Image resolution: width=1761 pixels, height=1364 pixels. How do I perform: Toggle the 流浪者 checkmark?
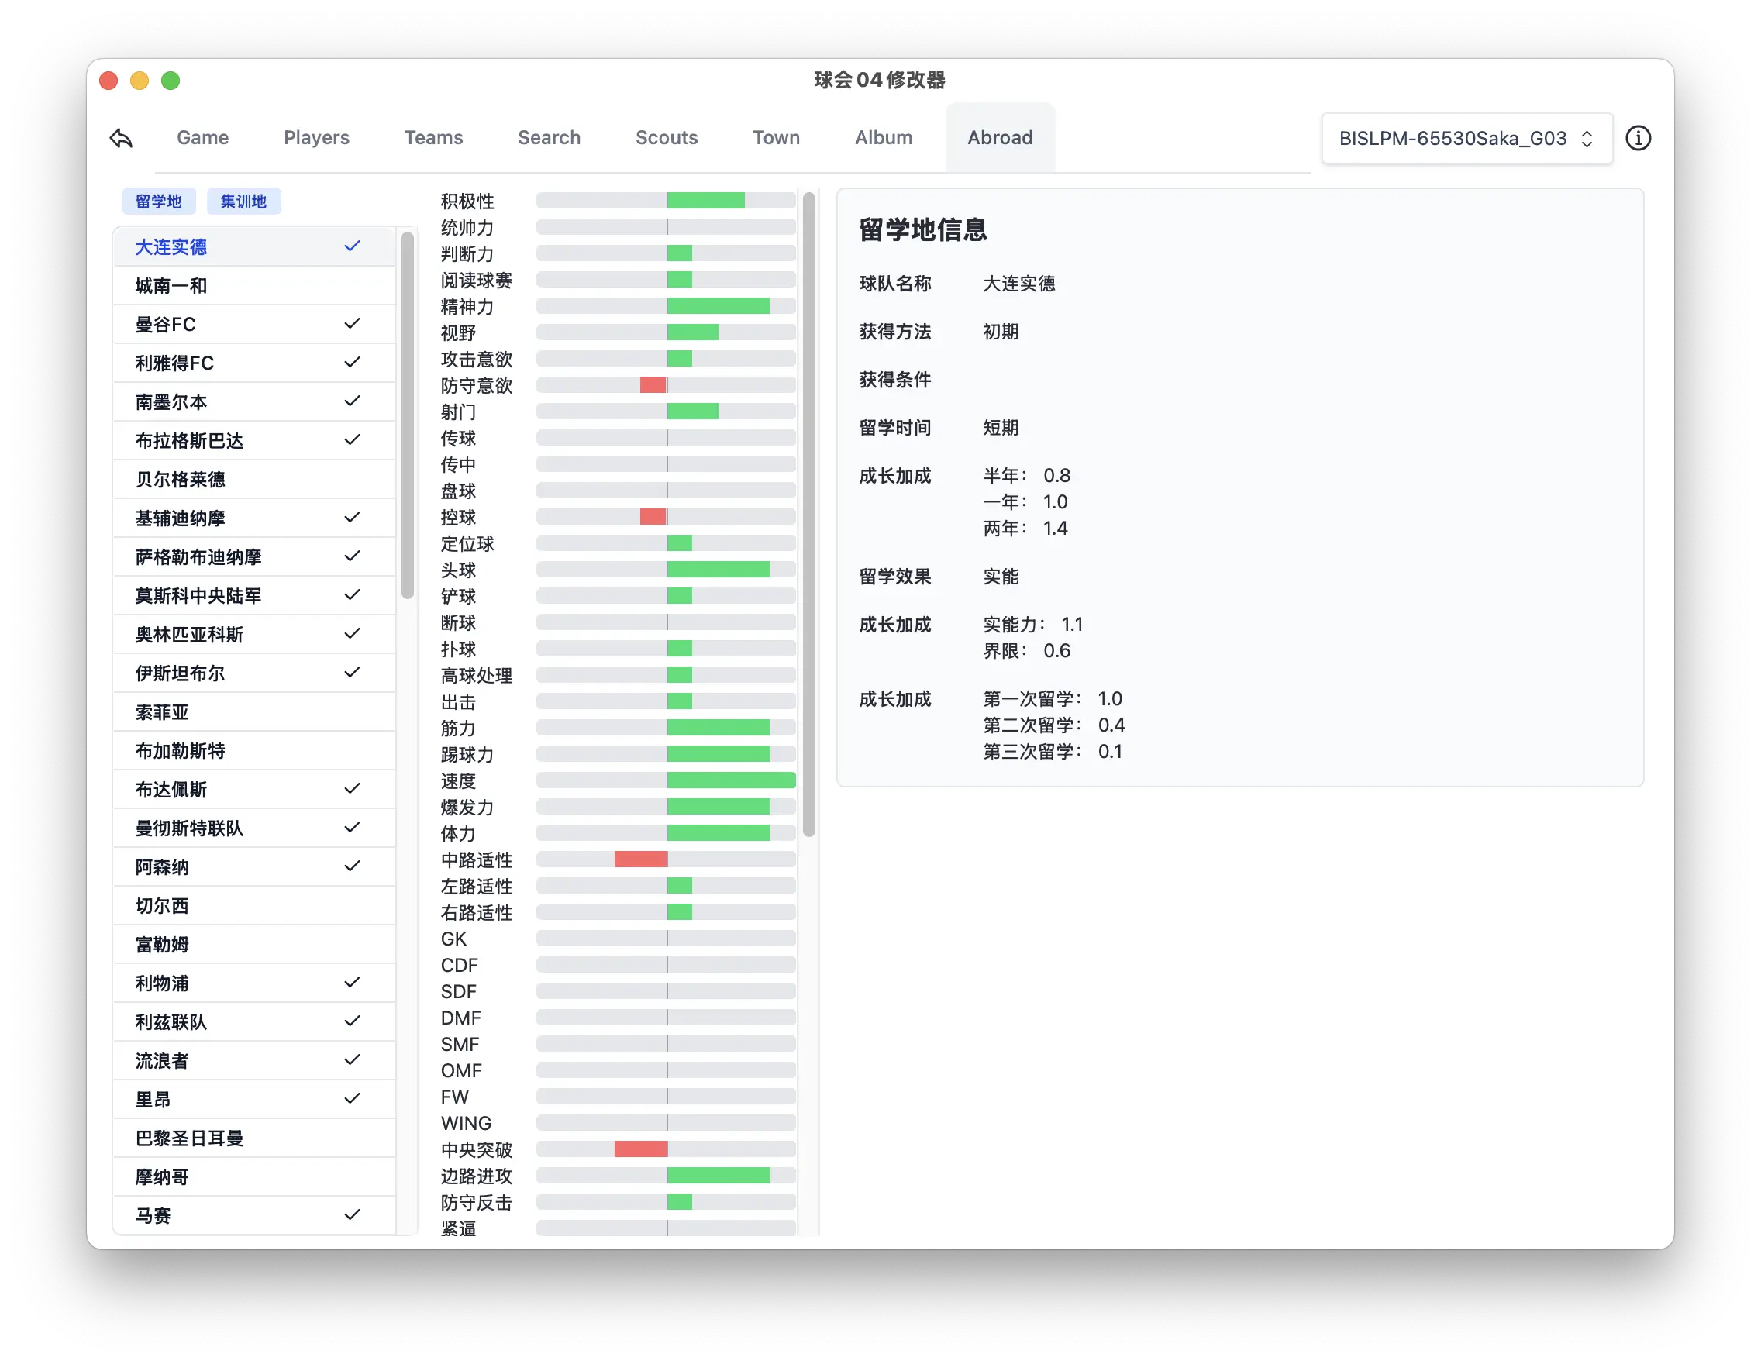pos(353,1060)
